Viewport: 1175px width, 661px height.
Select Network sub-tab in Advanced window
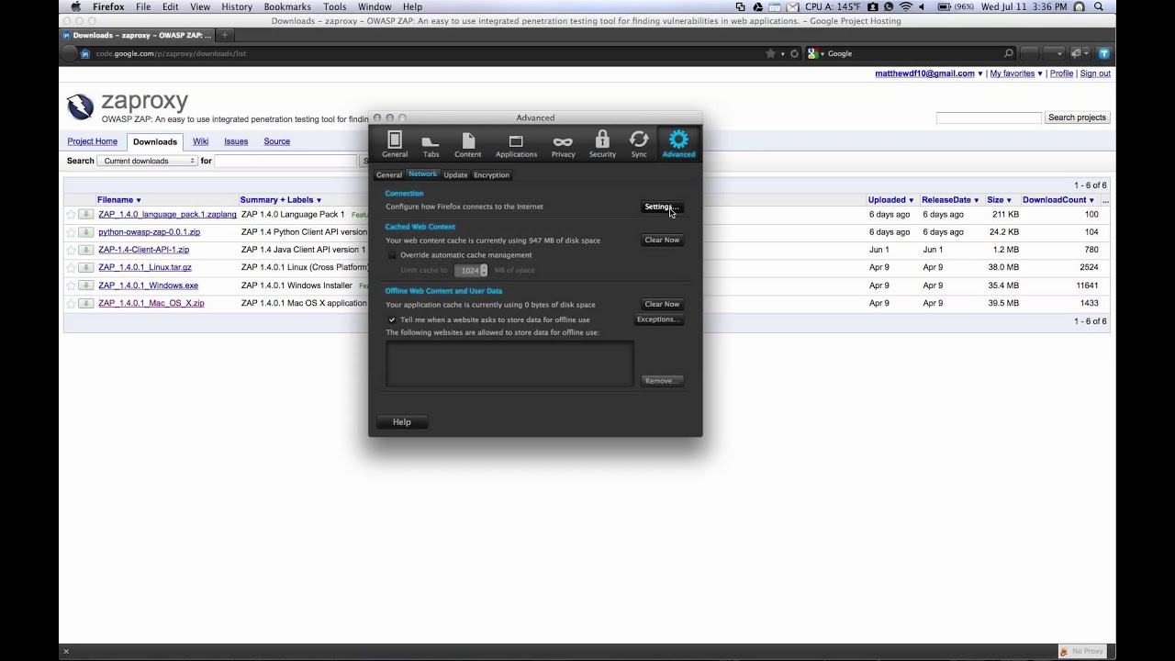[x=423, y=174]
